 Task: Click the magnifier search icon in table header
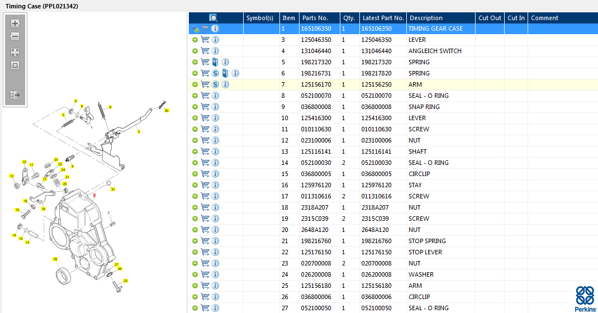pyautogui.click(x=213, y=18)
